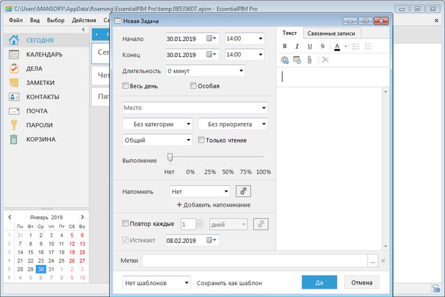The width and height of the screenshot is (445, 297).
Task: Apply italic formatting in the note editor
Action: click(x=298, y=47)
